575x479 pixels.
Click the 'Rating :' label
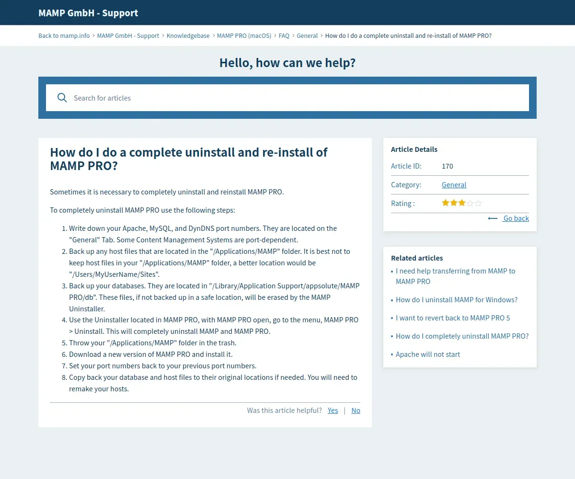click(403, 204)
